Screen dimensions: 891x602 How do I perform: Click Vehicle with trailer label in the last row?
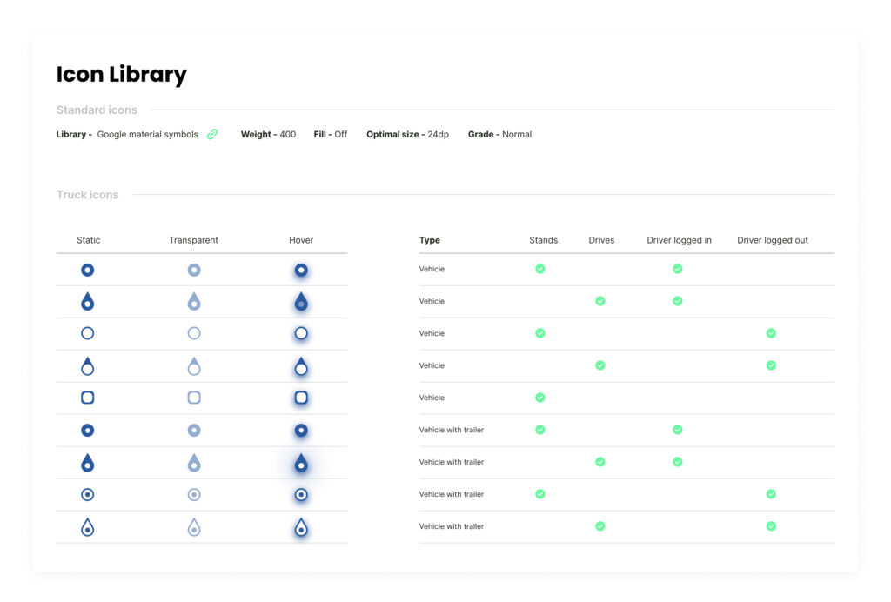click(x=452, y=526)
